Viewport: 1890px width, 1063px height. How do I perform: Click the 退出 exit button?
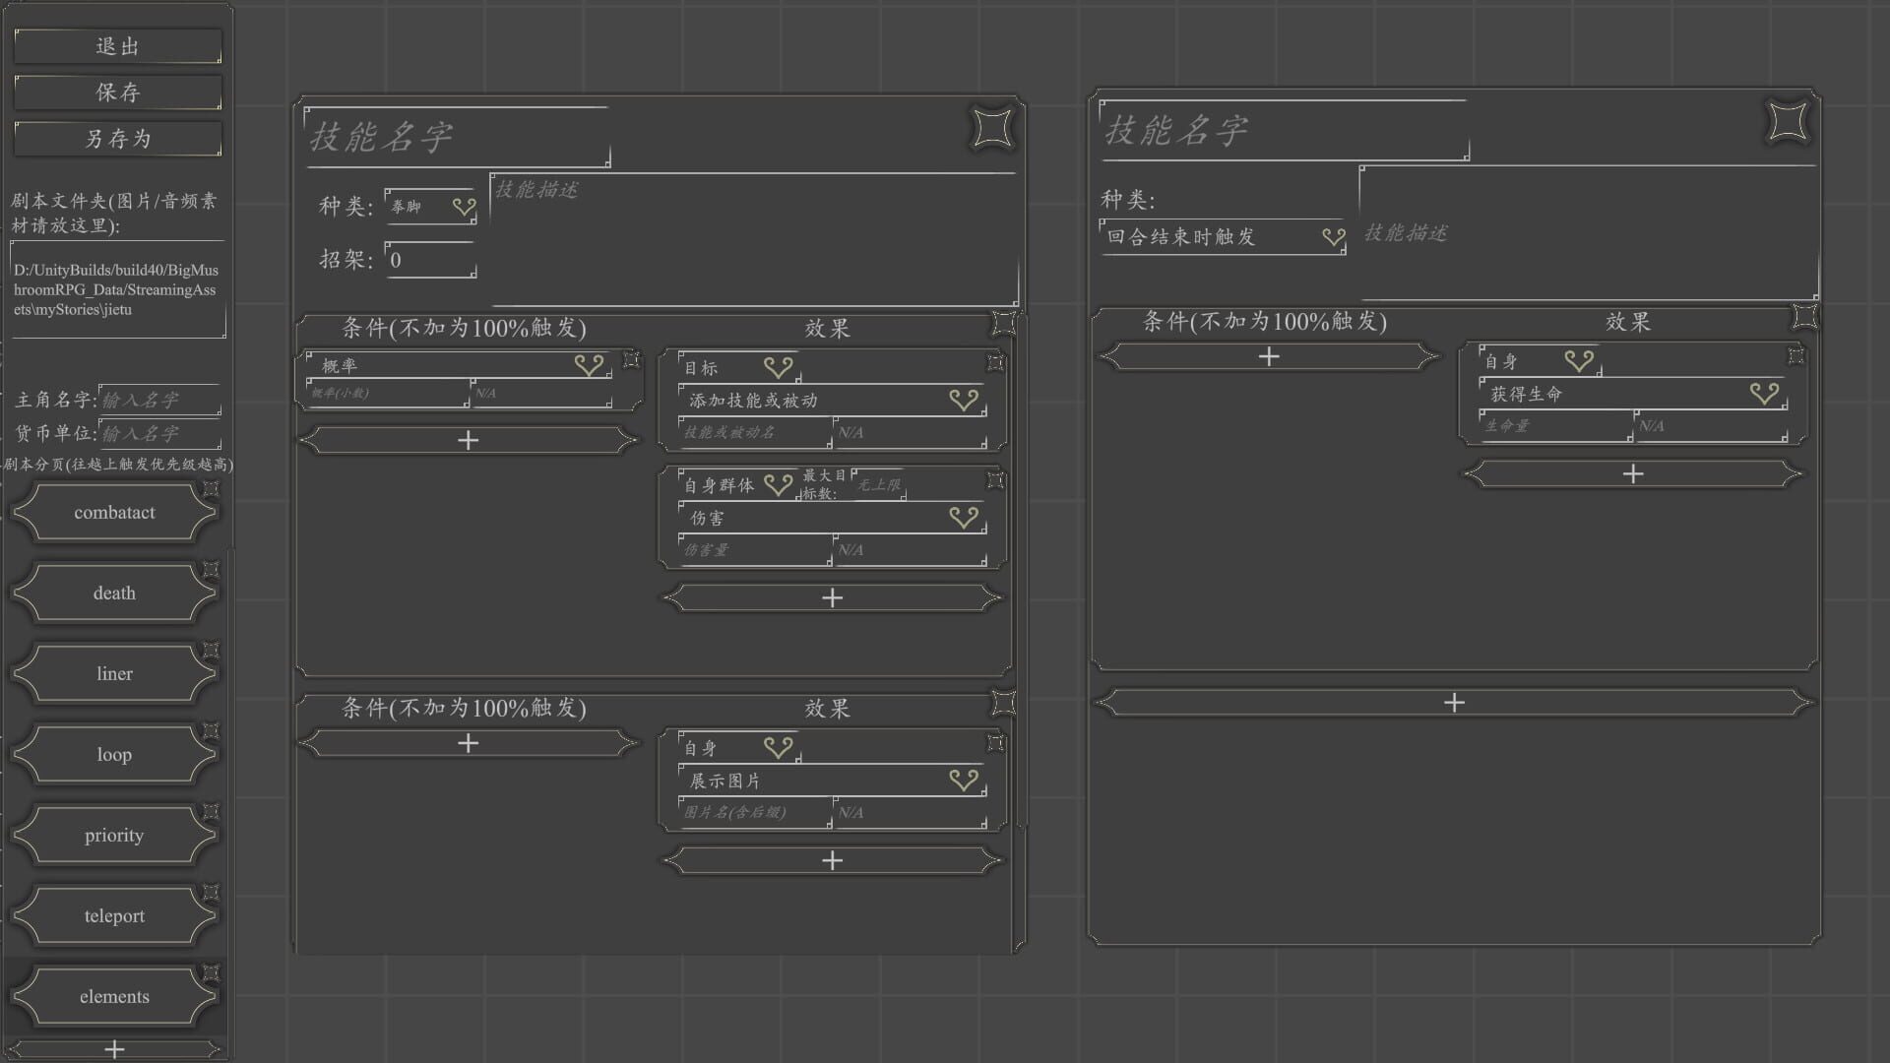(x=117, y=46)
